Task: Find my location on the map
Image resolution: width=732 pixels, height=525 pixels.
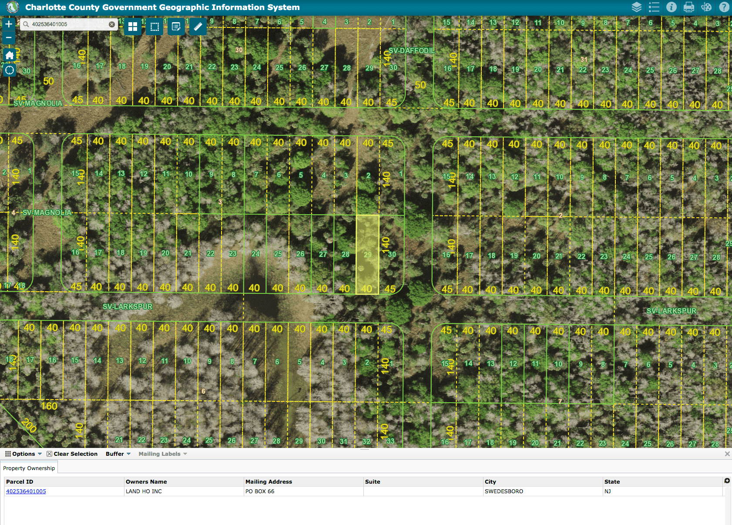Action: [x=10, y=70]
